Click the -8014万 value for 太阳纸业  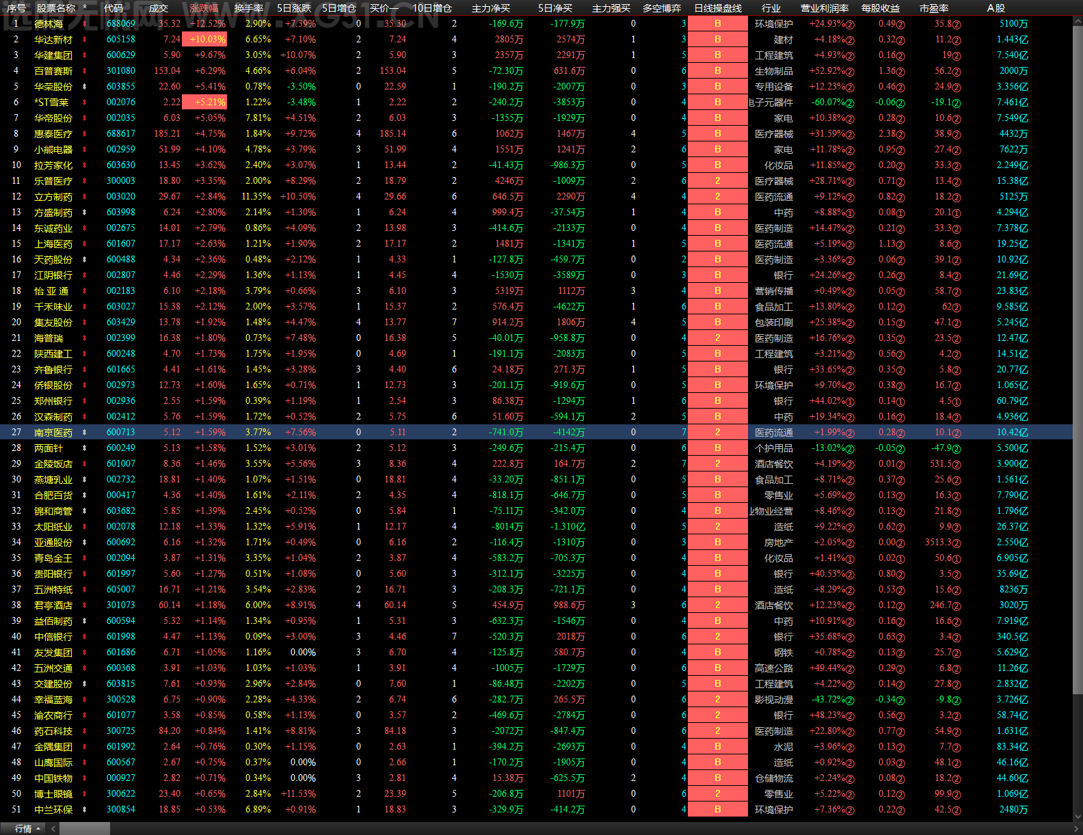tap(507, 527)
